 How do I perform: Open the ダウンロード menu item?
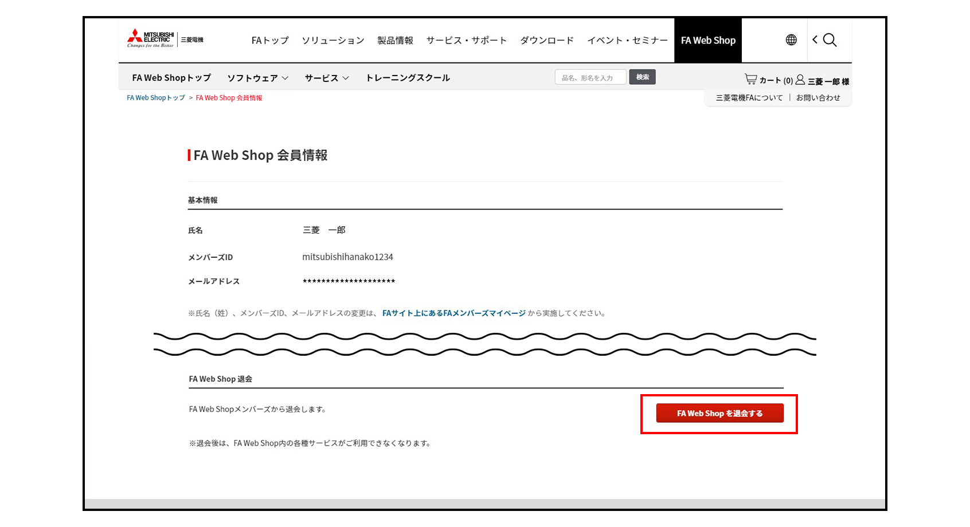tap(547, 40)
